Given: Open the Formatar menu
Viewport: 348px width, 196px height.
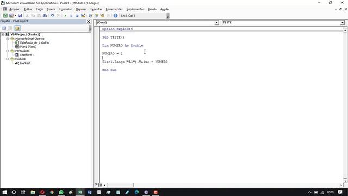Looking at the screenshot, I should (x=65, y=9).
